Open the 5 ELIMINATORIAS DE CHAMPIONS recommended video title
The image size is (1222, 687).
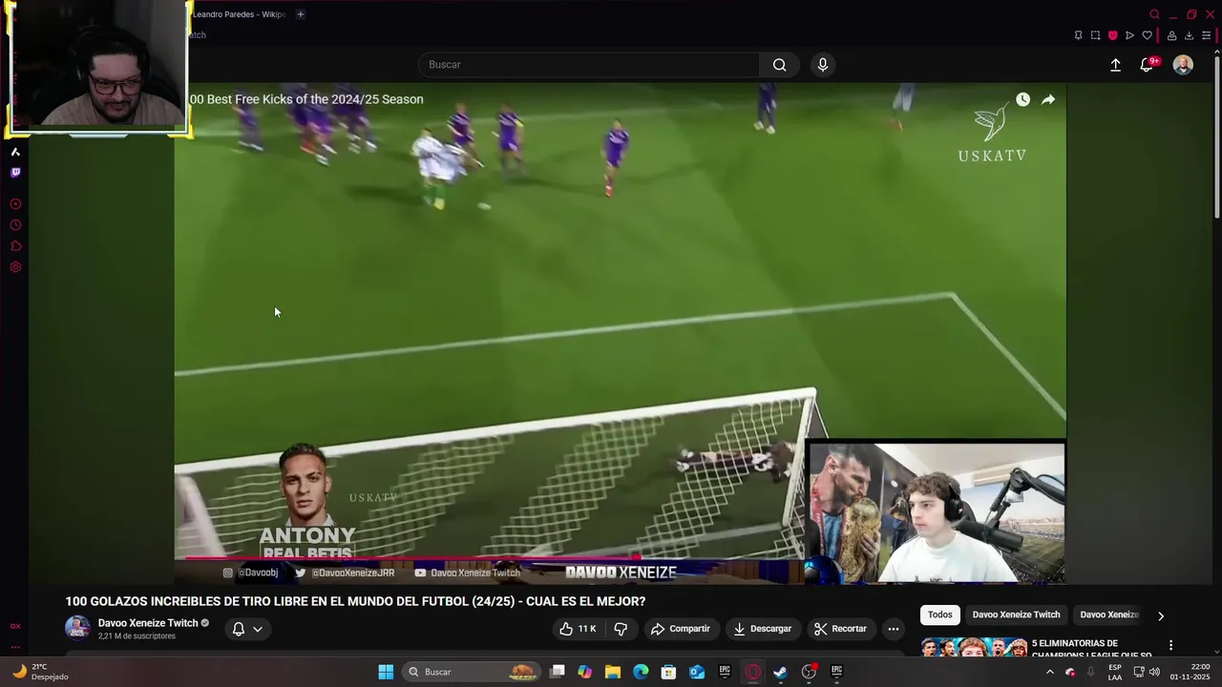[x=1091, y=649]
